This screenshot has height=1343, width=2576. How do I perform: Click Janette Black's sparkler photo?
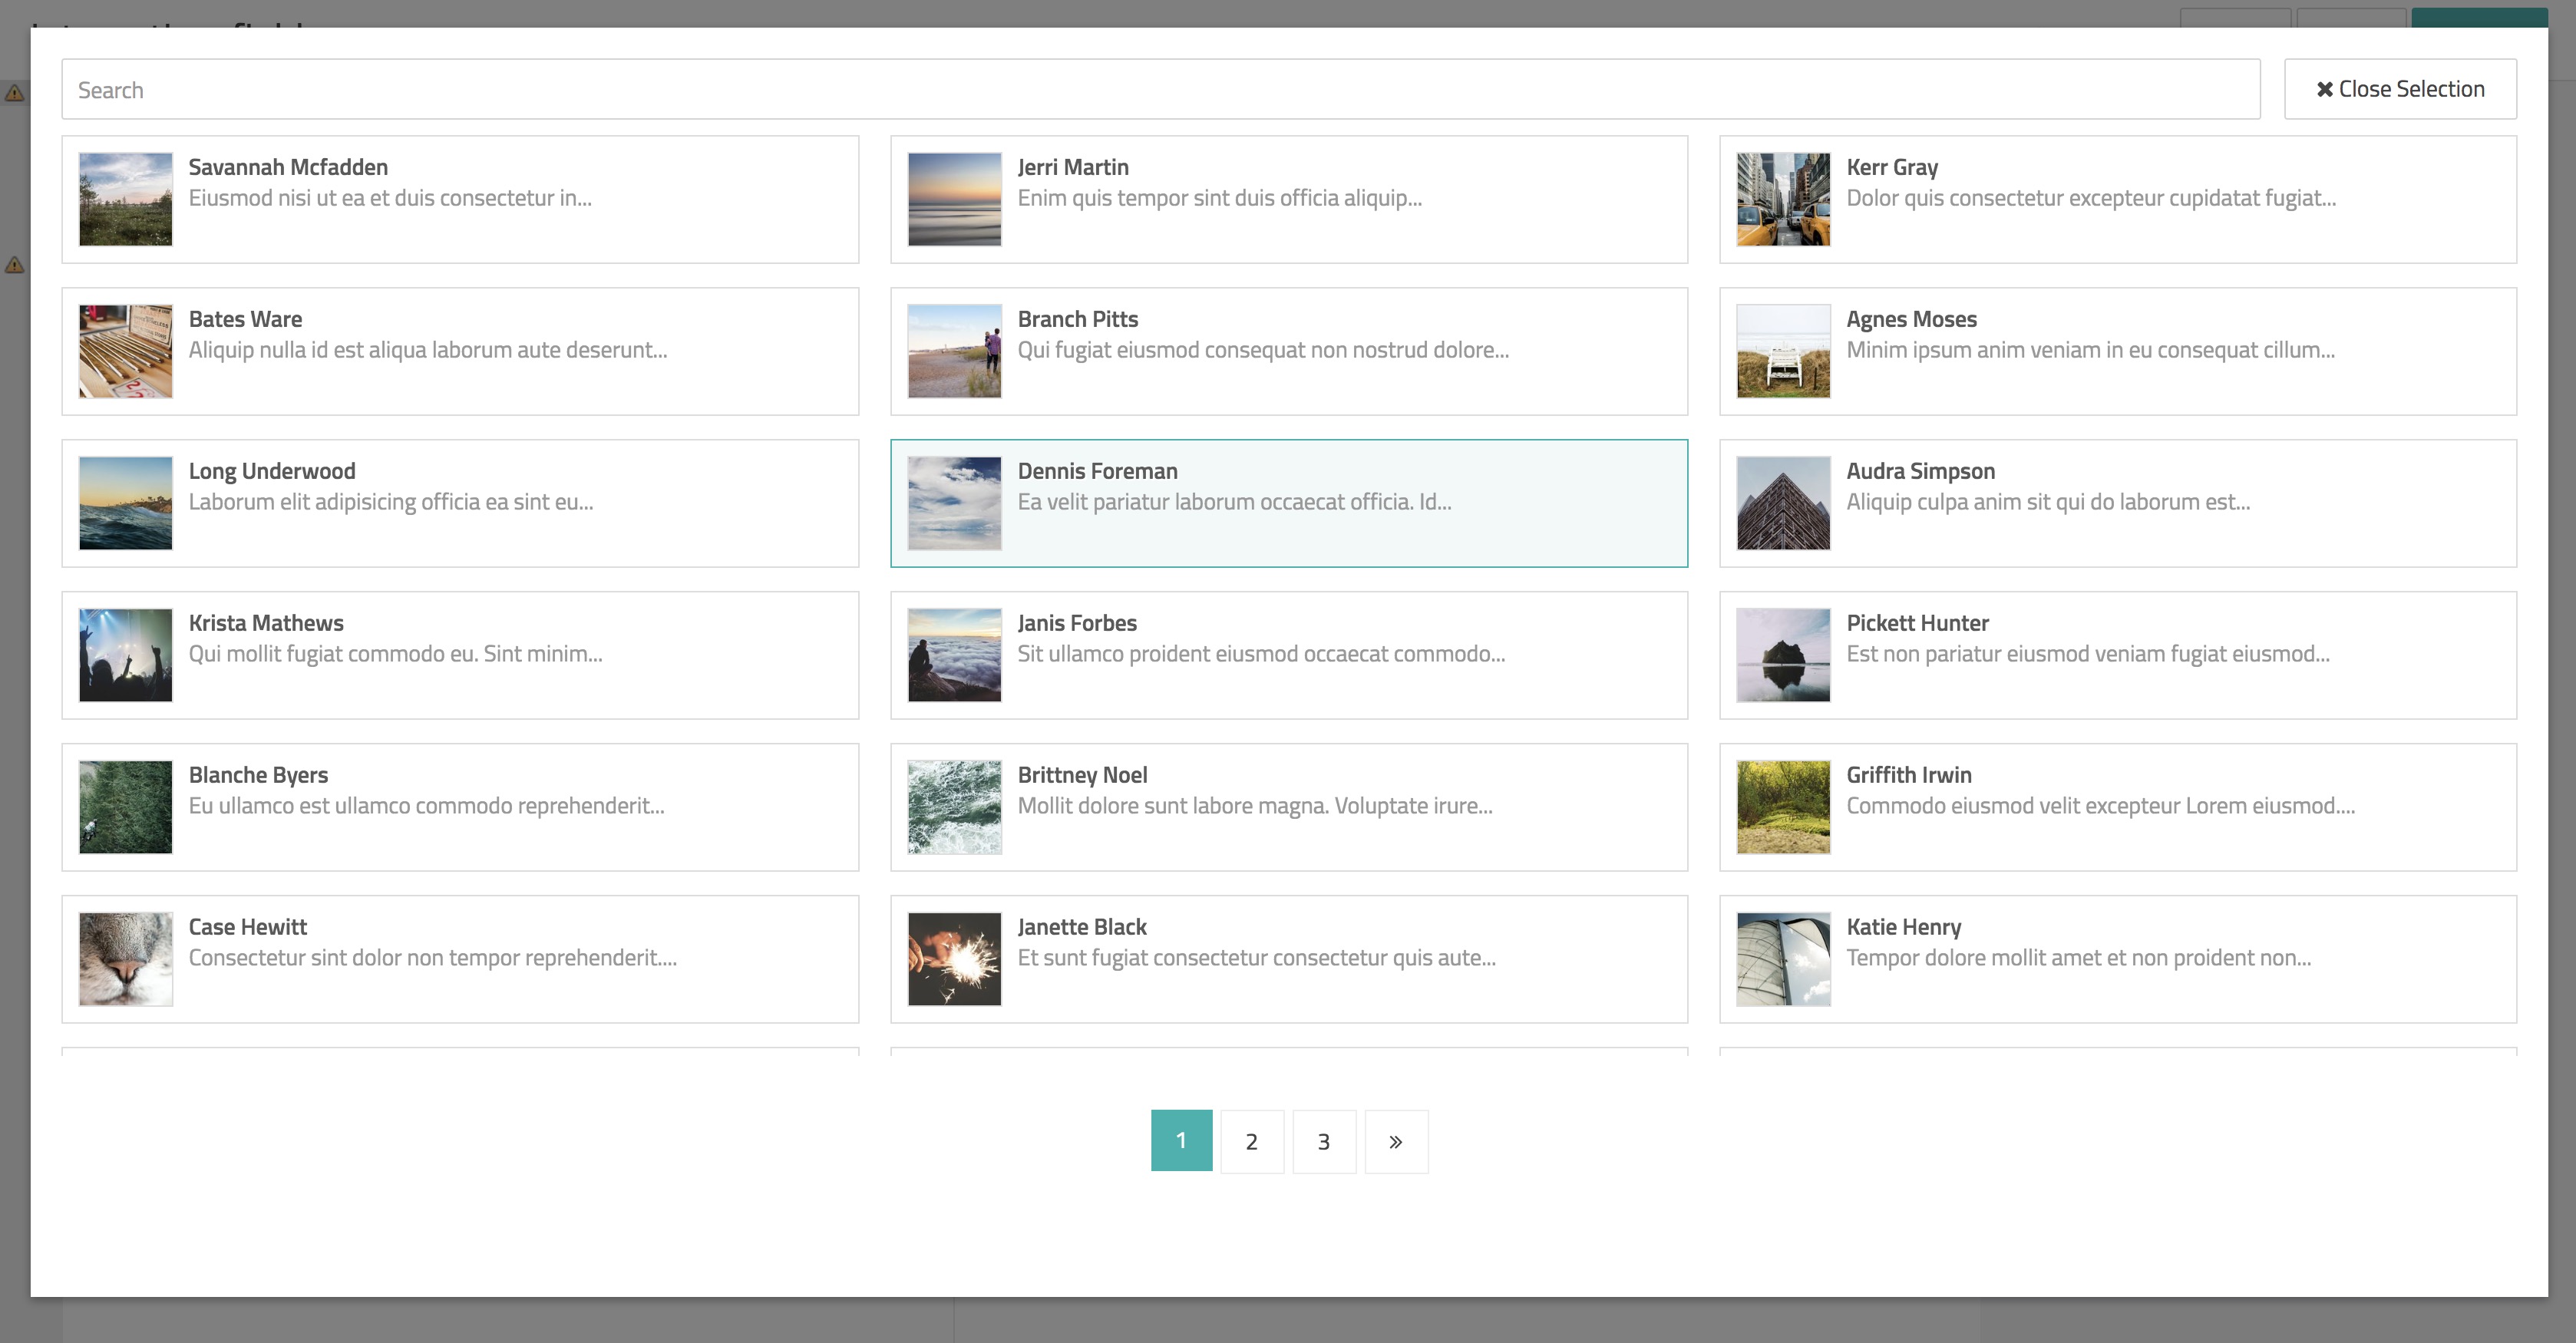[954, 958]
